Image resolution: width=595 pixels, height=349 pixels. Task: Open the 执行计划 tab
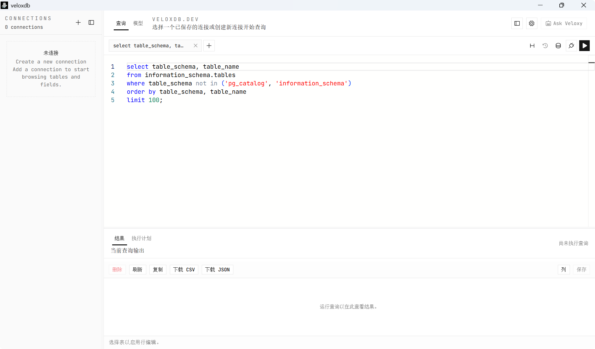(141, 239)
